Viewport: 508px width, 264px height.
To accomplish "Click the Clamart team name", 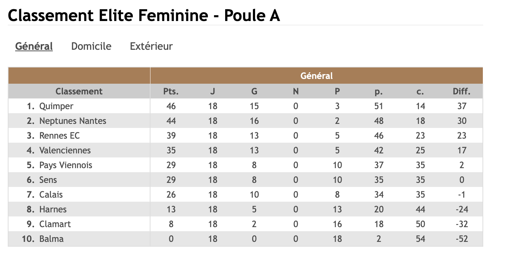I will (55, 224).
